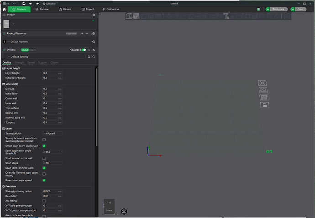
Task: Click the Add model cube icon
Action: [x=129, y=16]
